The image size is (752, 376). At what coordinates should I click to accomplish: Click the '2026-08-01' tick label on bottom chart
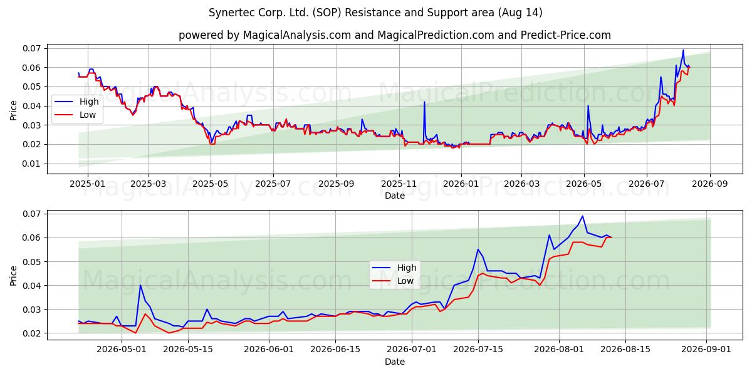[x=559, y=350]
